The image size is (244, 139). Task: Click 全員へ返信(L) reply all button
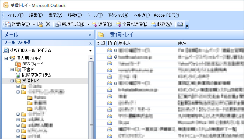(x=131, y=24)
